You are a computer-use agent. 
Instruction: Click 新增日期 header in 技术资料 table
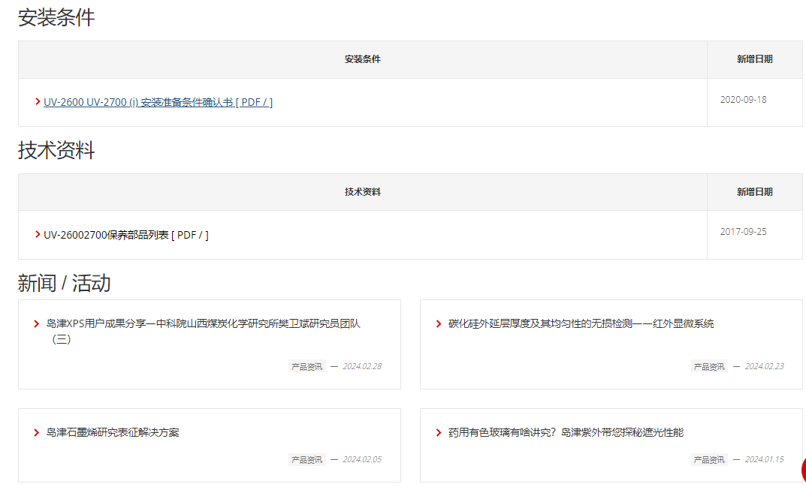coord(755,191)
